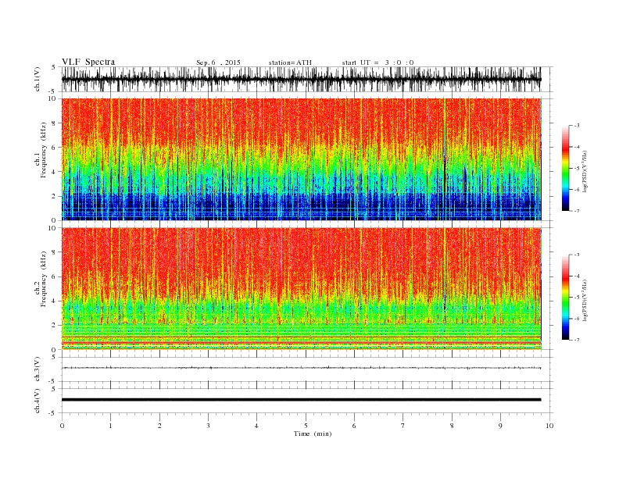619x478 pixels.
Task: Click the ch.2 'log(PSD)(V²/Hz)' colorbar label
Action: pos(585,300)
